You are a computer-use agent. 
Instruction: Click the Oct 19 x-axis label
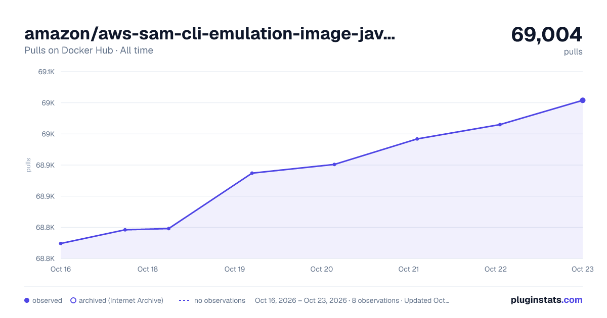(x=235, y=270)
